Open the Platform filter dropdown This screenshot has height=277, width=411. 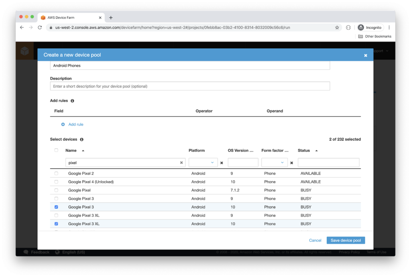coord(203,163)
